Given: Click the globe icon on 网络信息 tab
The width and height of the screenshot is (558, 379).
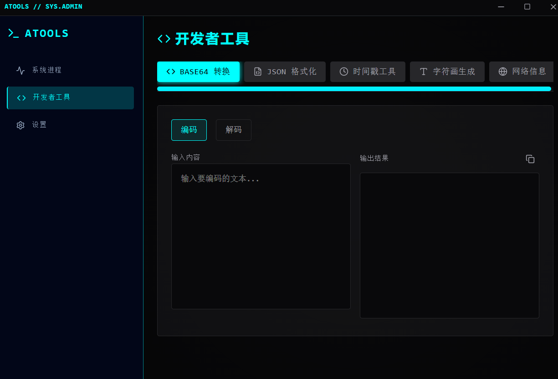Looking at the screenshot, I should (503, 72).
